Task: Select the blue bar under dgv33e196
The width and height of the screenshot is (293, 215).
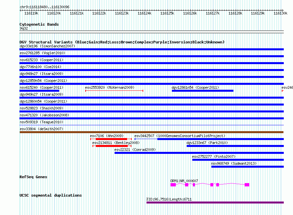Action: [151, 49]
